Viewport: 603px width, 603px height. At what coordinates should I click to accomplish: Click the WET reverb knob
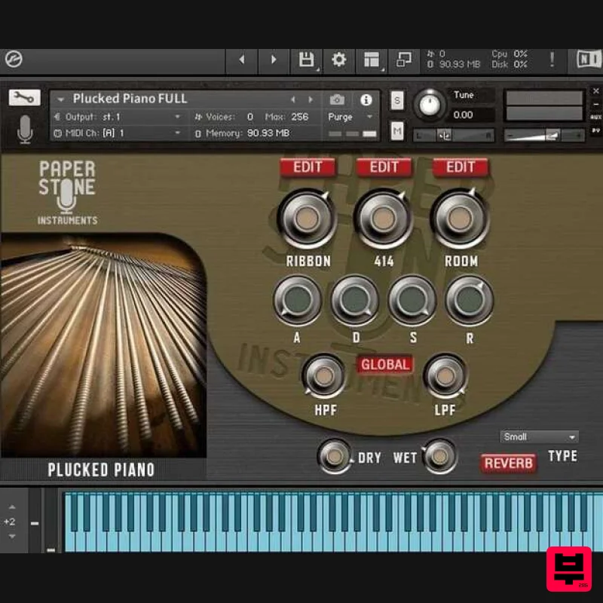(x=439, y=457)
